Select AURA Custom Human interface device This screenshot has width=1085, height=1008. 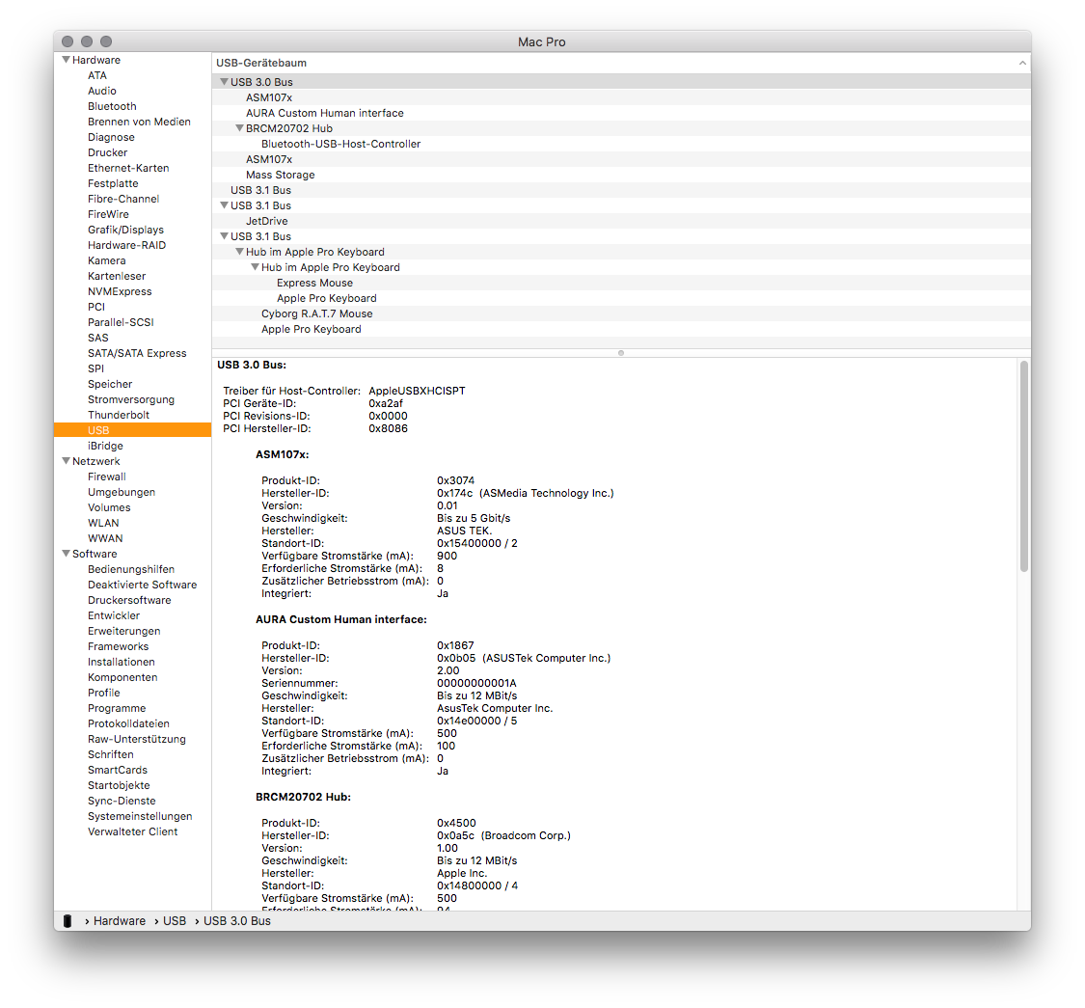coord(324,113)
